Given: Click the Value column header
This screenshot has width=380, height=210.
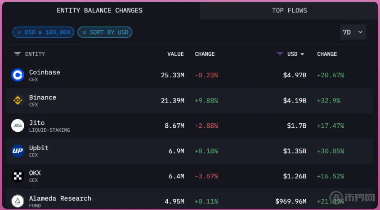Looking at the screenshot, I should coord(175,54).
